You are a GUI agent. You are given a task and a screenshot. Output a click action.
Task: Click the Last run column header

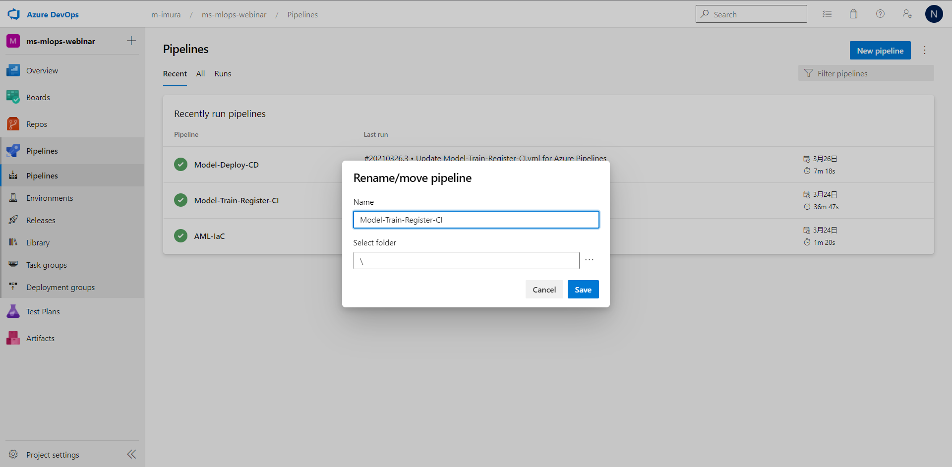(x=376, y=134)
